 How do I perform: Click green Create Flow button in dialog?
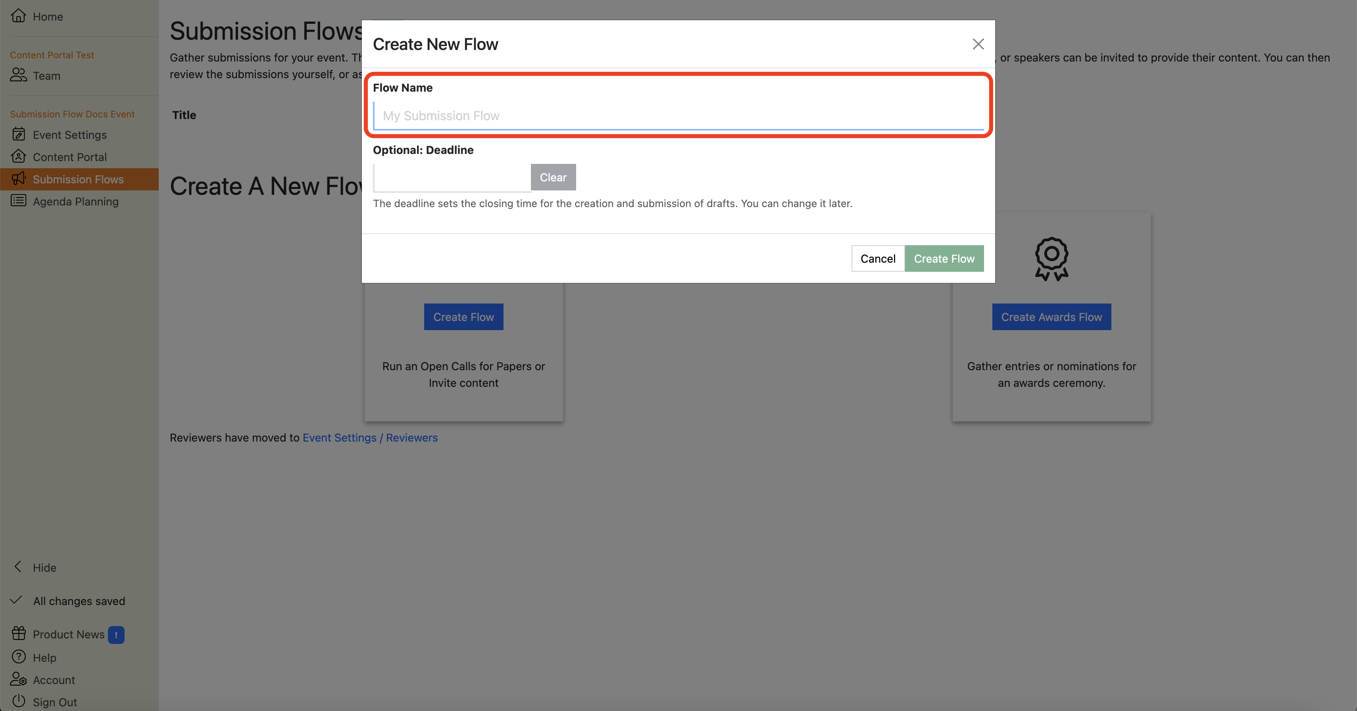click(944, 258)
